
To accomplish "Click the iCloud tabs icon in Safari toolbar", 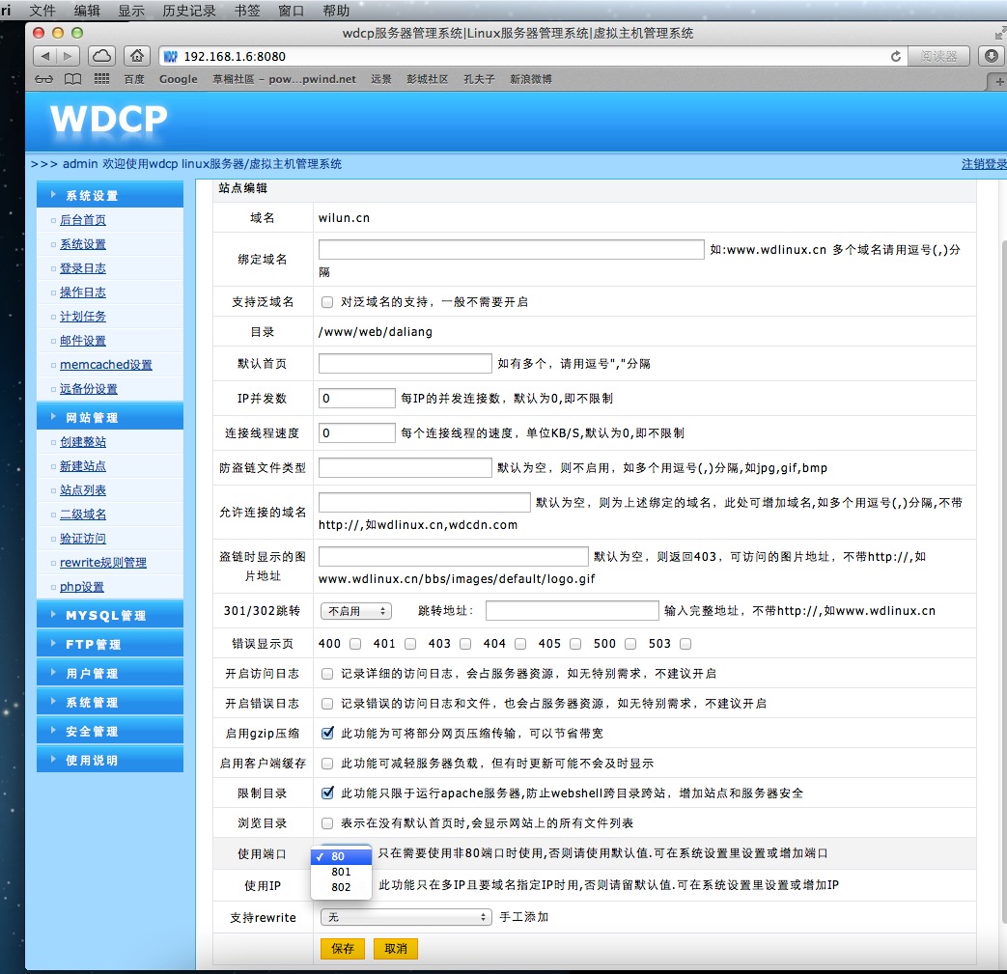I will coord(103,56).
